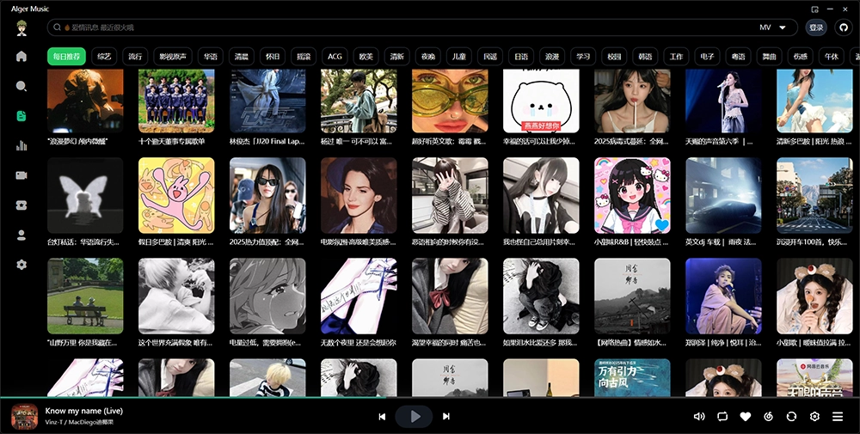Select the 综艺 category tab
Viewport: 860px width, 434px height.
(104, 57)
